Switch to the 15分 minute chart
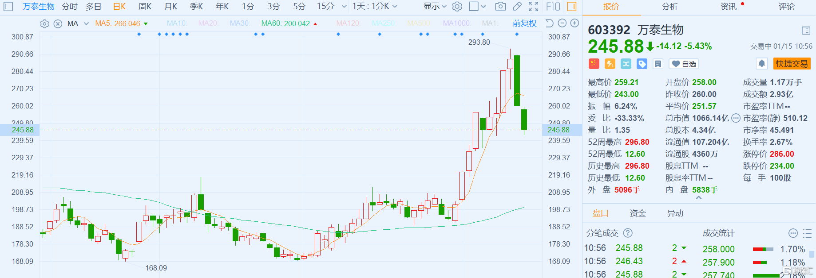Viewport: 816px width, 278px height. coord(325,7)
